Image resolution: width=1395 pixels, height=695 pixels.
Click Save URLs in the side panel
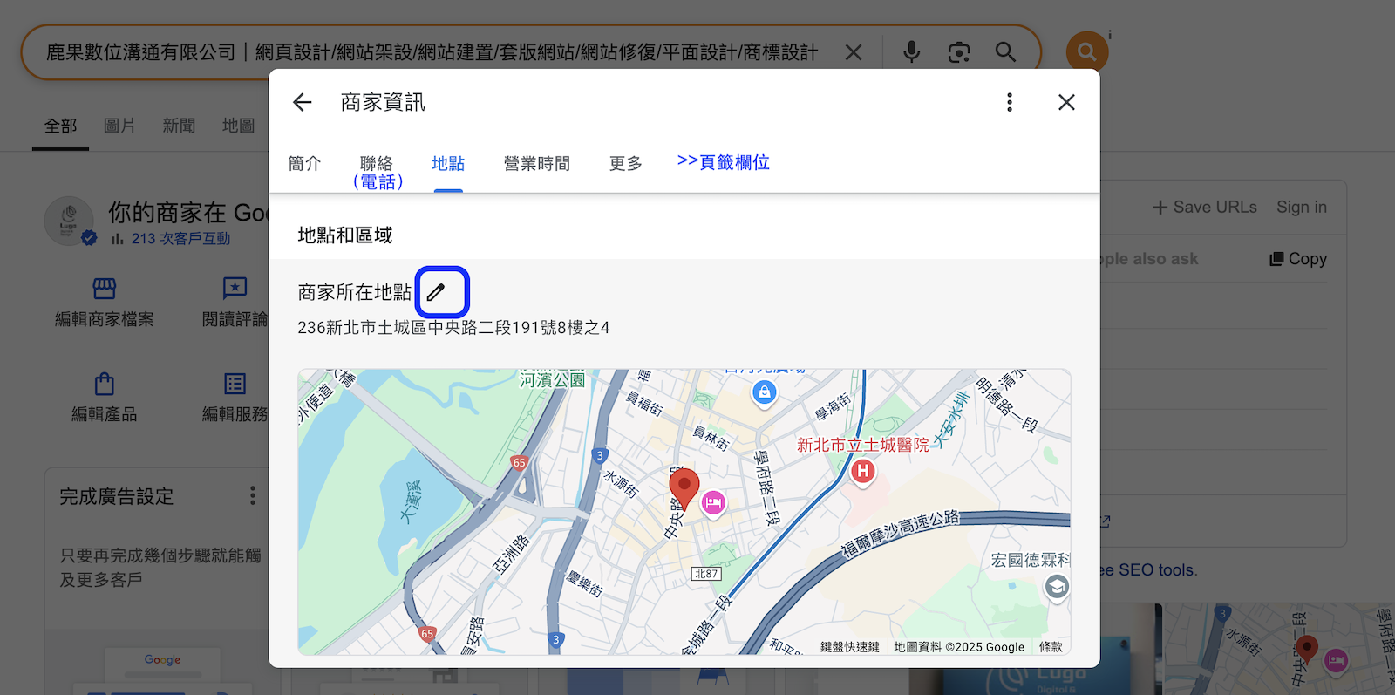click(1205, 208)
